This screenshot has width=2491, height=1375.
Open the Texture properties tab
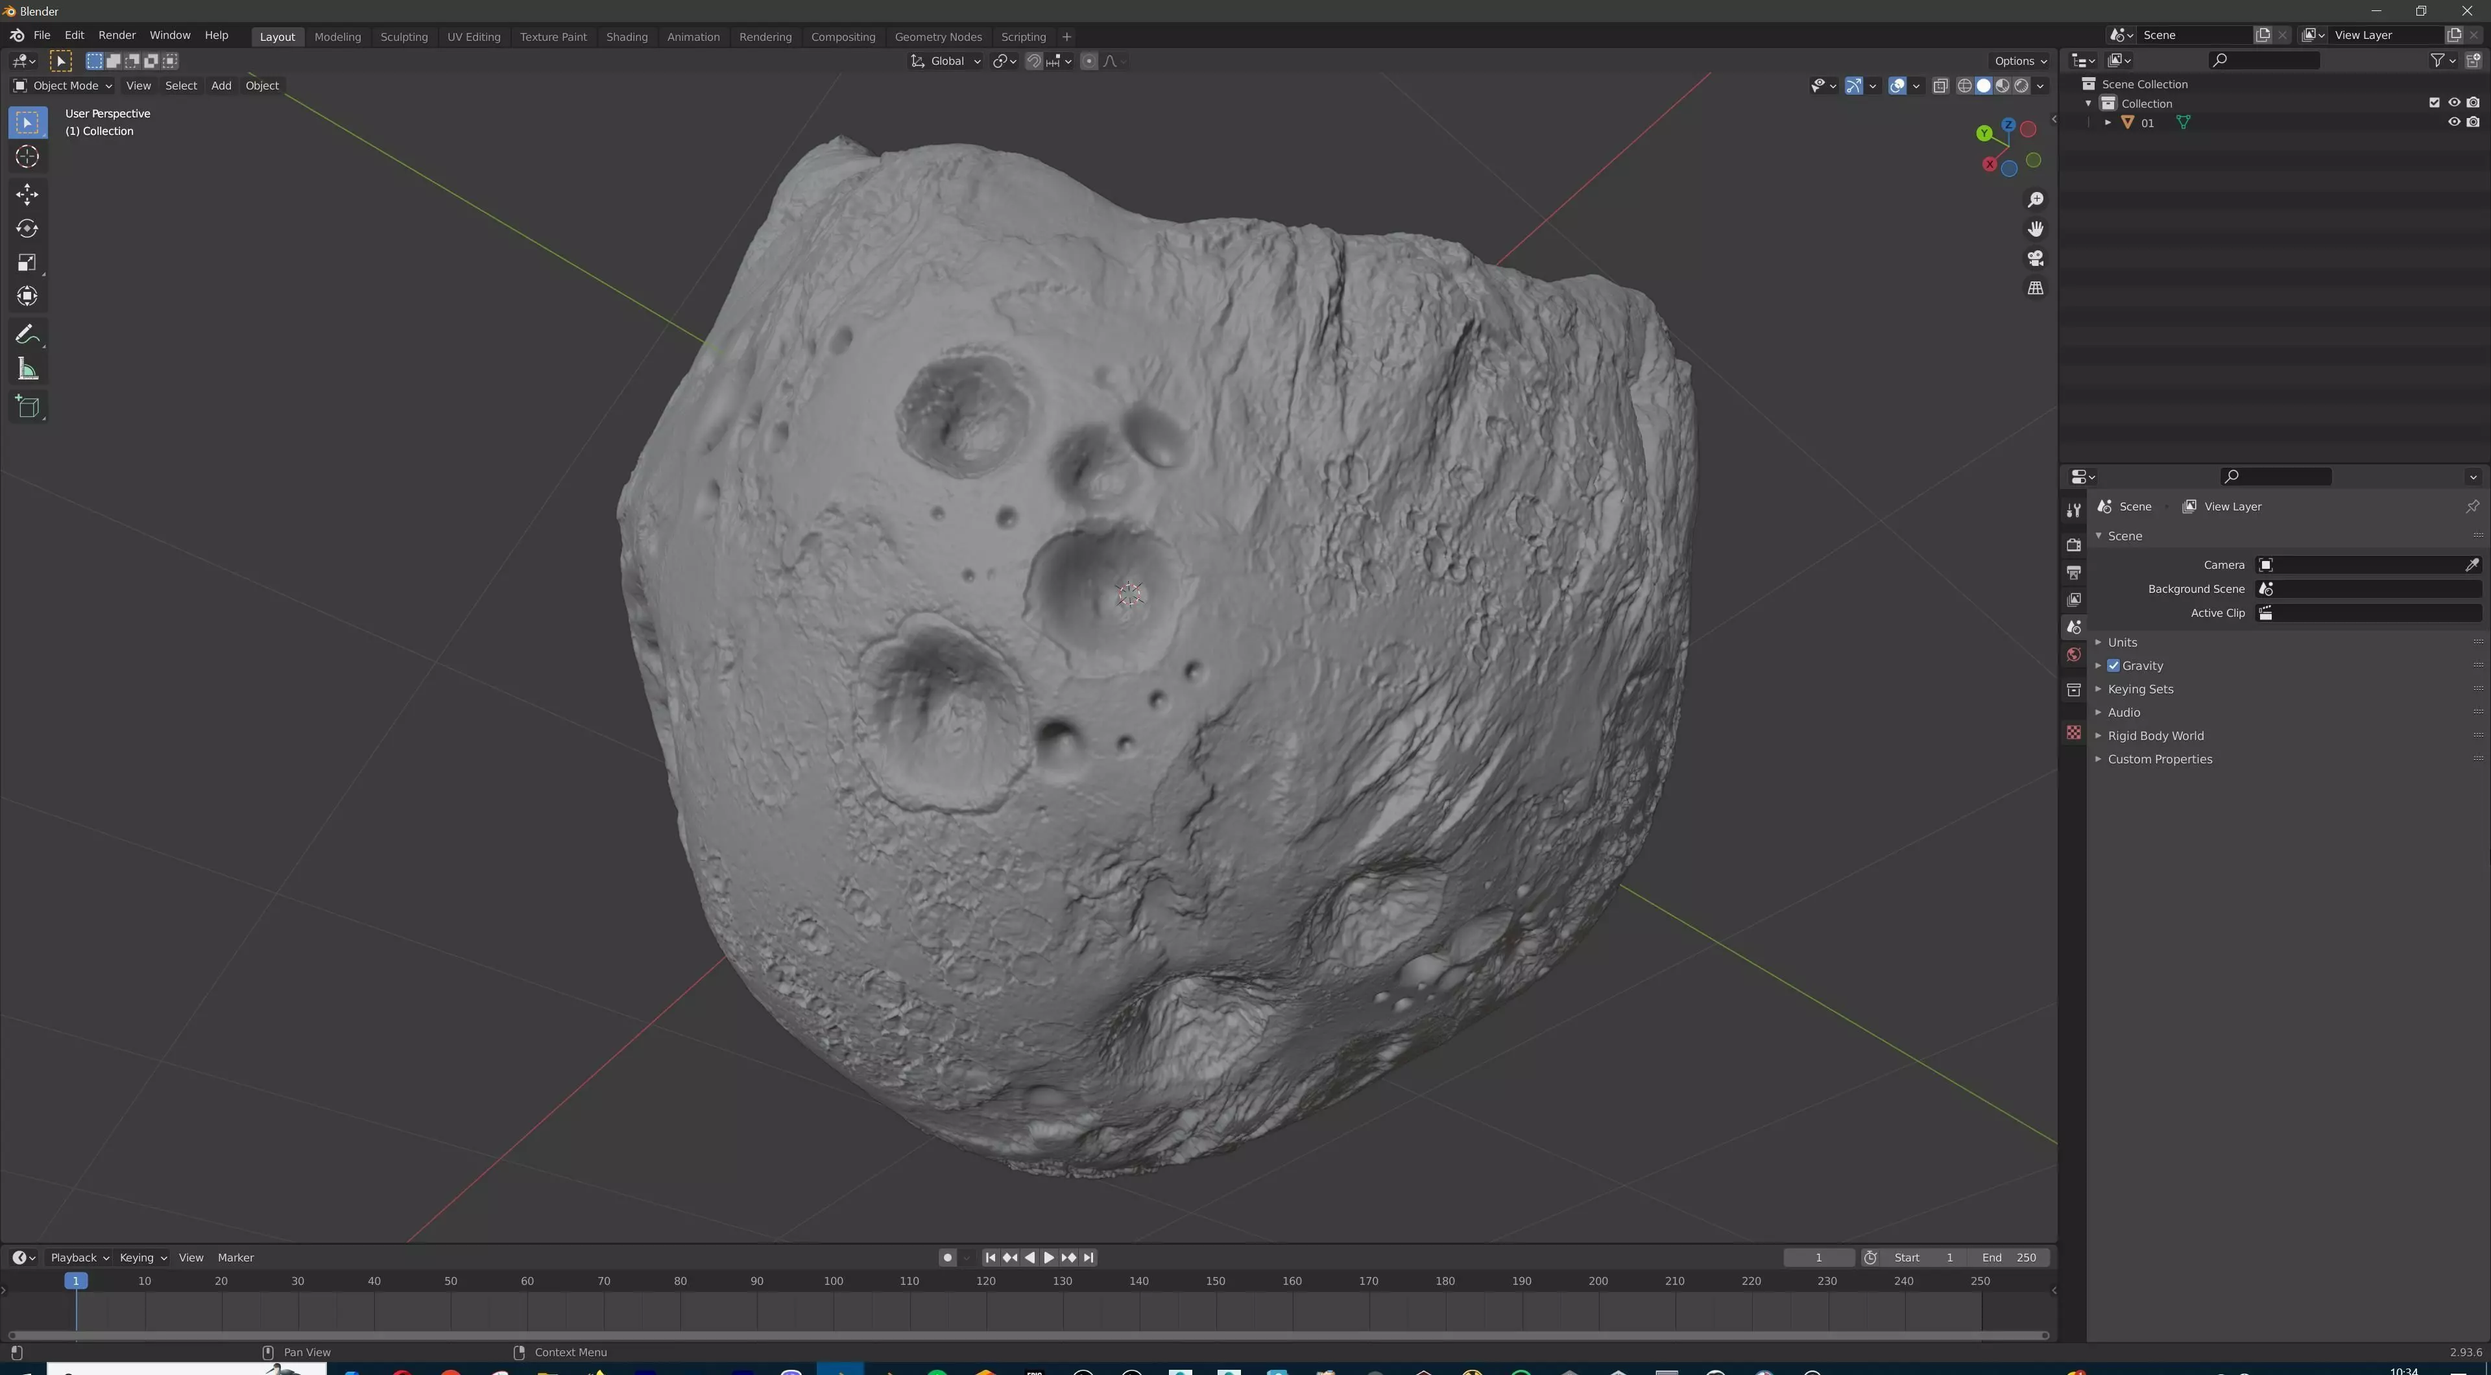click(x=2073, y=732)
